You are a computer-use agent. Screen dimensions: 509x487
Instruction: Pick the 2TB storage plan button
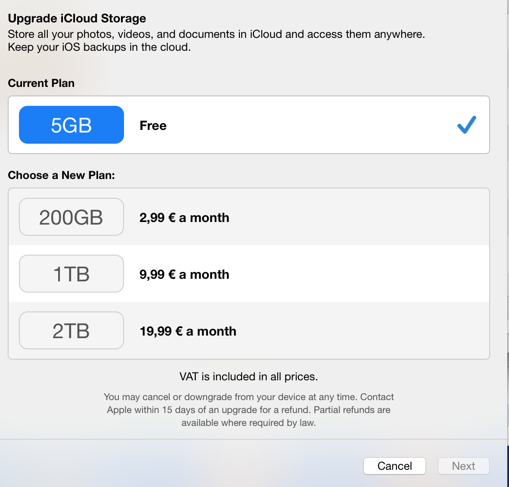point(71,330)
